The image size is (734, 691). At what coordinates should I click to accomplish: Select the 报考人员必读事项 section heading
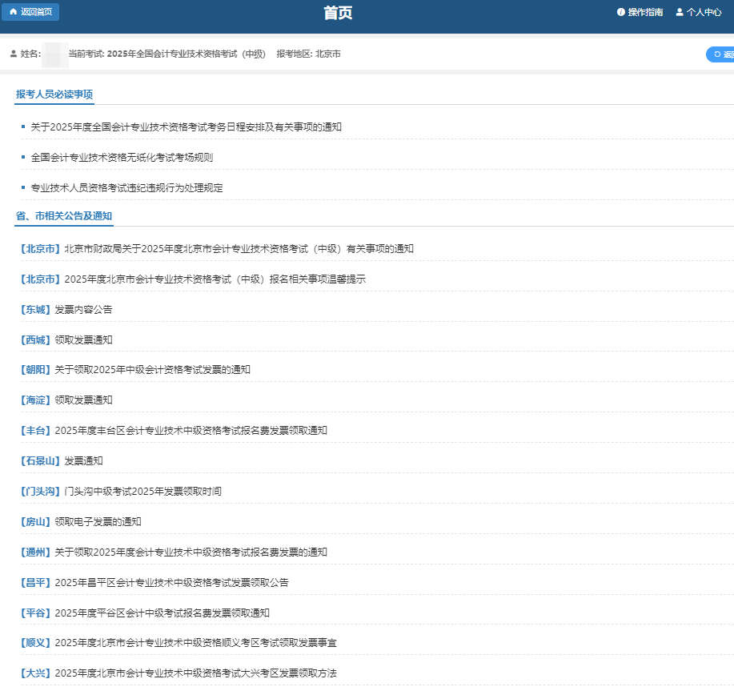coord(54,94)
